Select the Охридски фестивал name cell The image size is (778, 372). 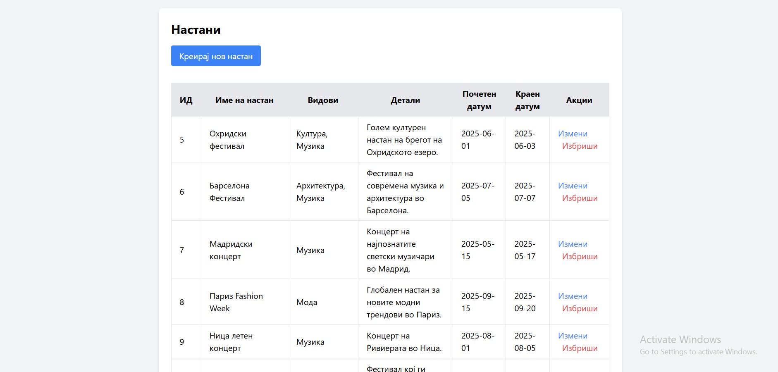pos(227,140)
